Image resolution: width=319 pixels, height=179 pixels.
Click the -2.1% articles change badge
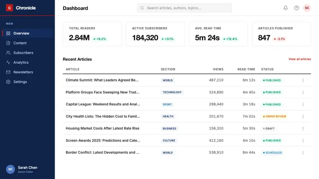(280, 39)
